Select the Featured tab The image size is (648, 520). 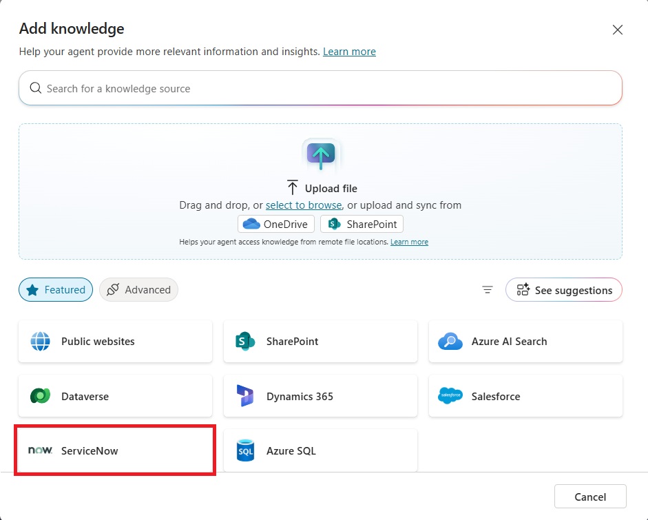tap(56, 290)
